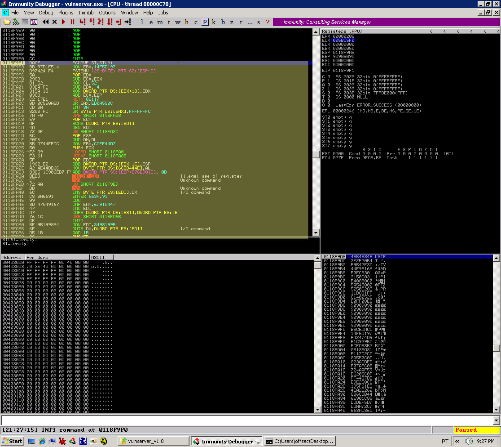Click Execute till return icon

tap(119, 22)
